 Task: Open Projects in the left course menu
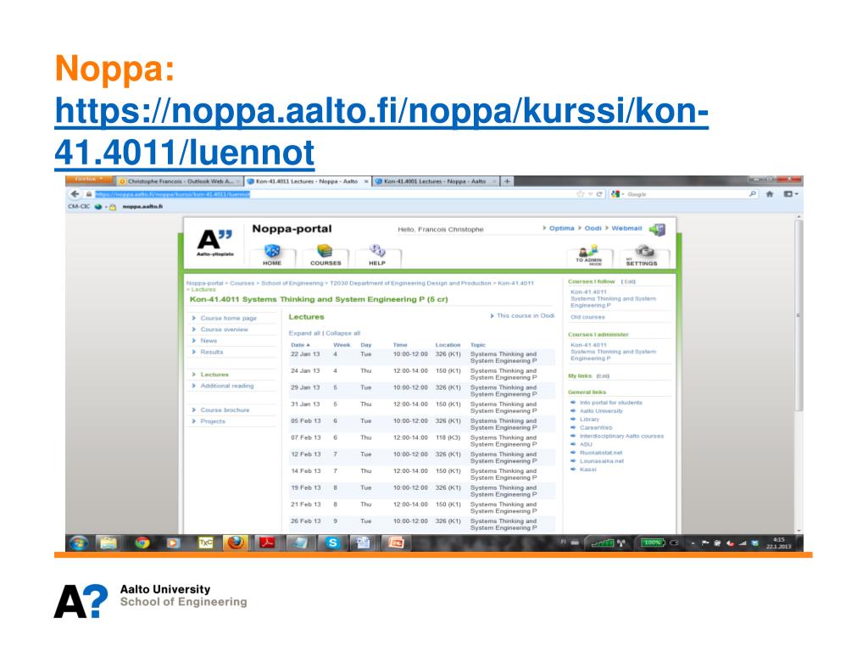213,421
